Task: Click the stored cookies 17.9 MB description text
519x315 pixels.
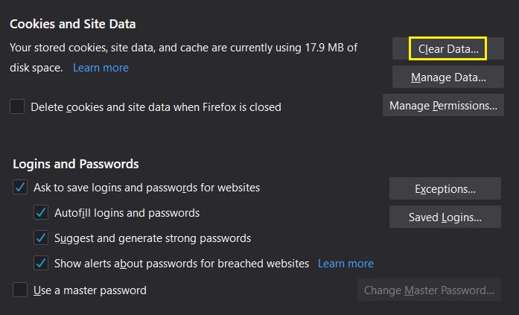Action: pos(183,57)
